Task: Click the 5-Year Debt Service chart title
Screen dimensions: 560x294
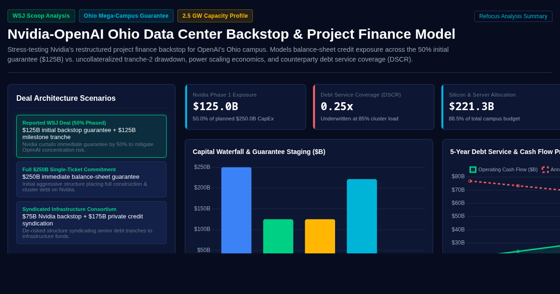Action: [x=505, y=152]
